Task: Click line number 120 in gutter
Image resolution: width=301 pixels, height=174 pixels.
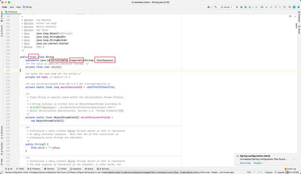Action: point(8,87)
